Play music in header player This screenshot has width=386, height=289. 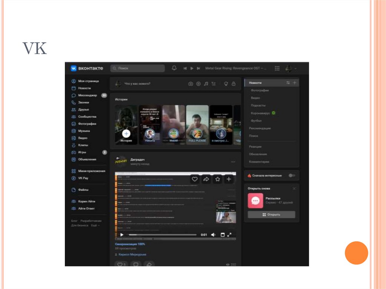click(191, 68)
